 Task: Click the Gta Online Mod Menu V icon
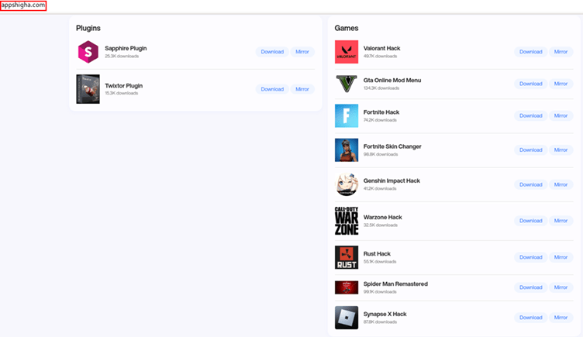tap(347, 84)
